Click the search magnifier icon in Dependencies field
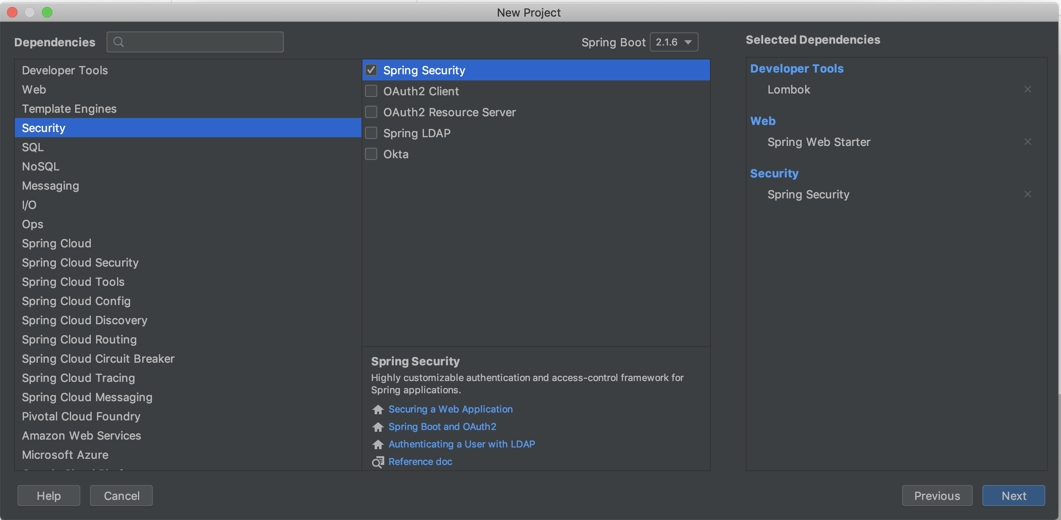1061x520 pixels. 118,42
